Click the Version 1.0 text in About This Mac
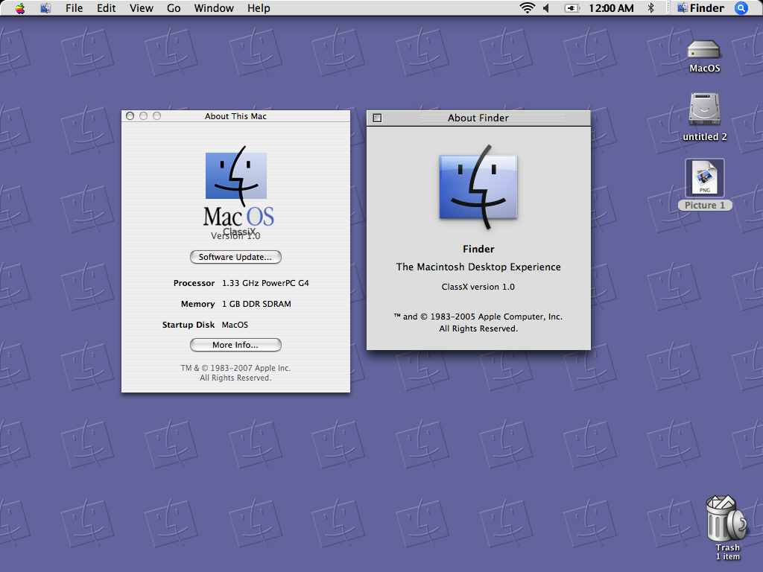 tap(235, 236)
